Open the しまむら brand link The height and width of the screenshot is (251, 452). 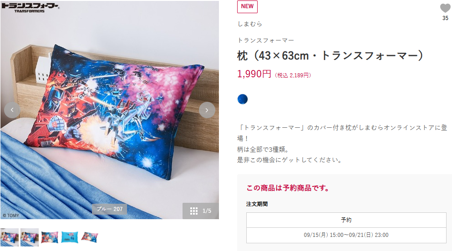pos(249,24)
